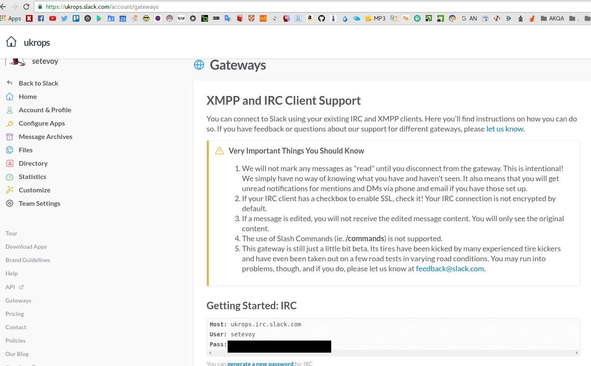The image size is (591, 366).
Task: Click the IRC code box scroll-right arrow
Action: [x=576, y=353]
